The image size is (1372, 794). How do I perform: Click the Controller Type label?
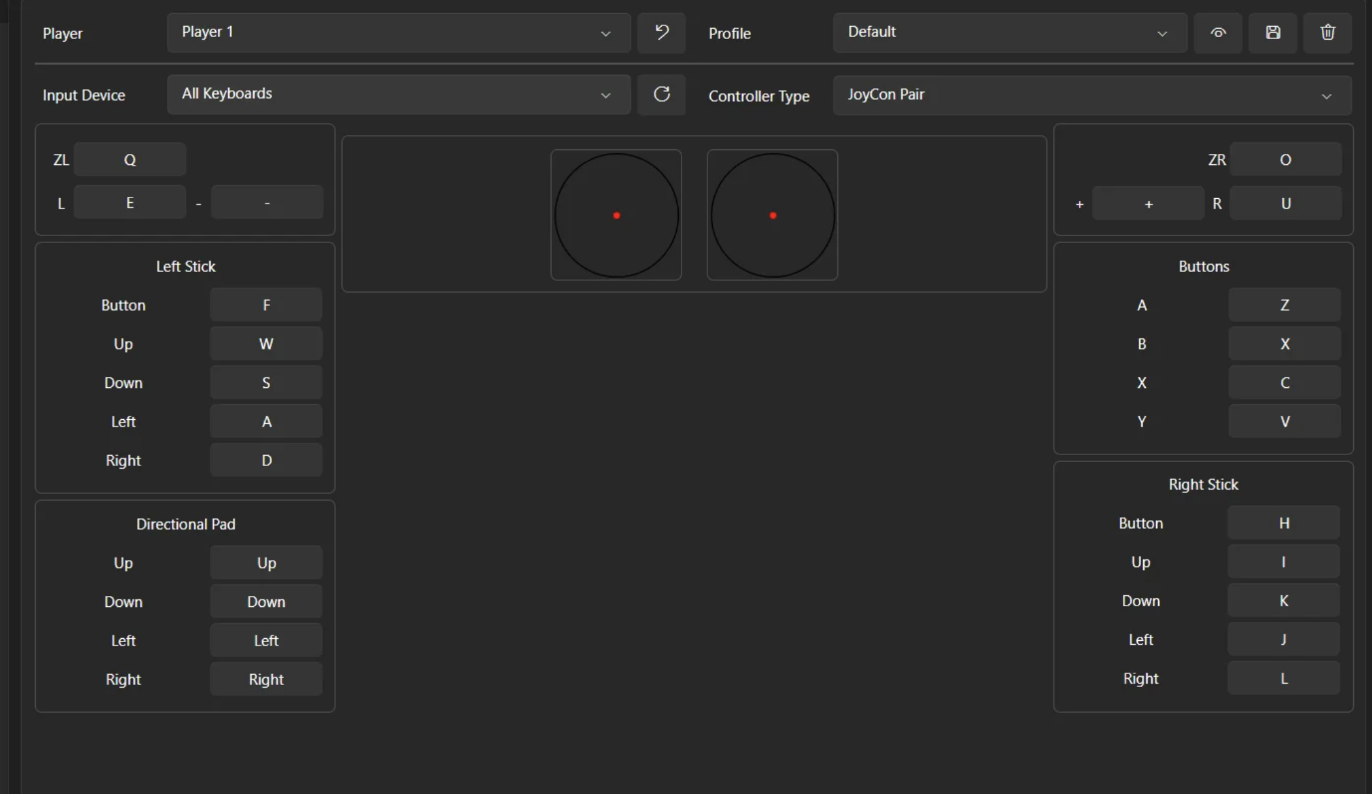[x=759, y=96]
